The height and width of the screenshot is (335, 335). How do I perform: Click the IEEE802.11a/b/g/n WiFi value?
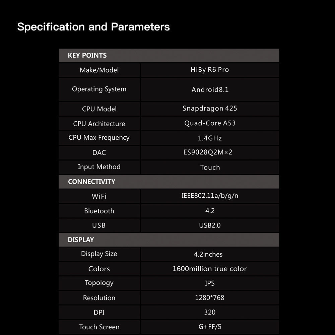pyautogui.click(x=210, y=196)
